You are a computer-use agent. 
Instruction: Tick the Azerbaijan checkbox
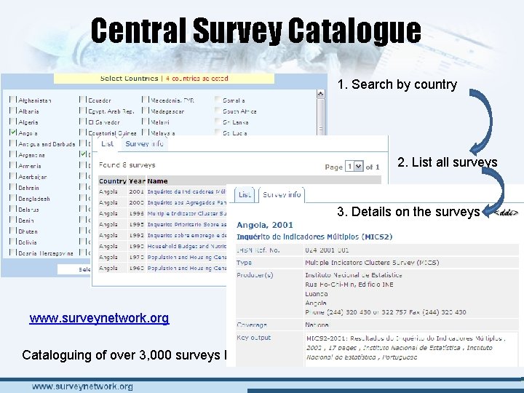(x=13, y=176)
